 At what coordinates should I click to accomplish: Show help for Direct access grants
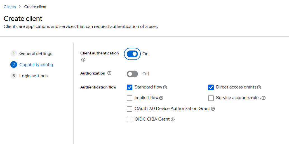coord(259,87)
